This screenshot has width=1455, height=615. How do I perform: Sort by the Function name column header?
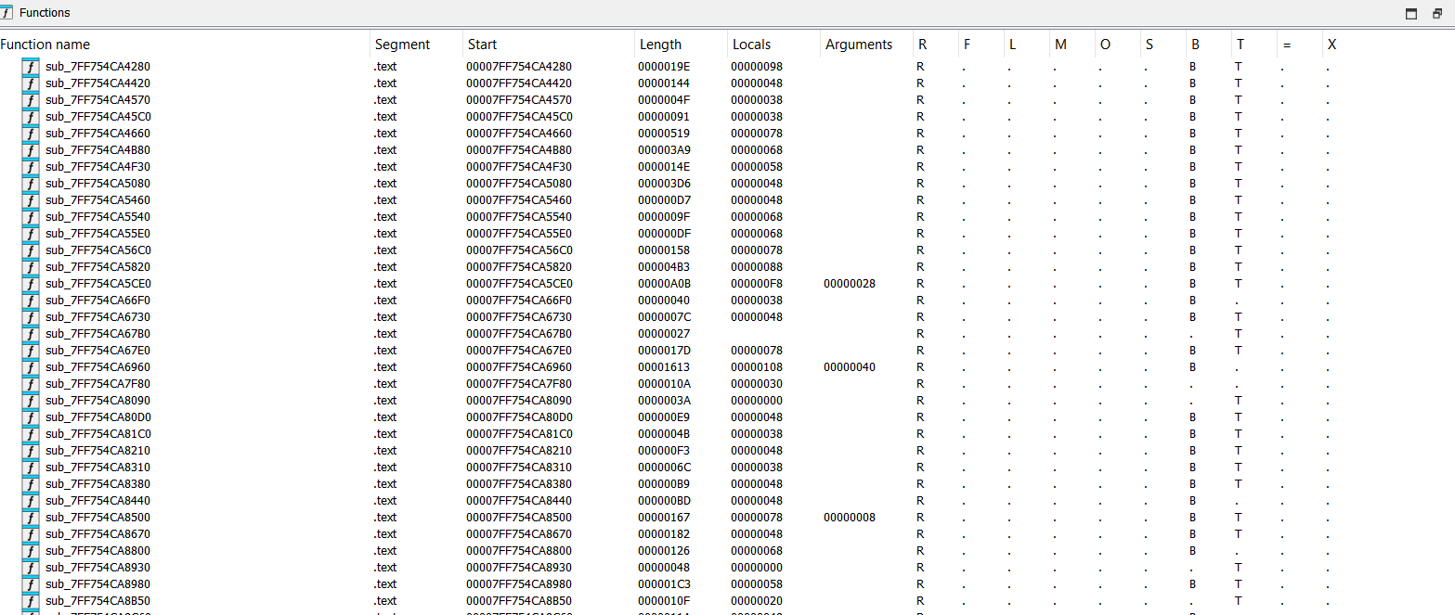coord(45,45)
